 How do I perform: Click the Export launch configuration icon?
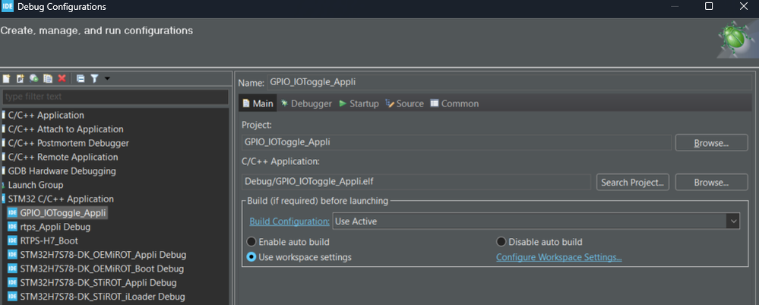(33, 78)
